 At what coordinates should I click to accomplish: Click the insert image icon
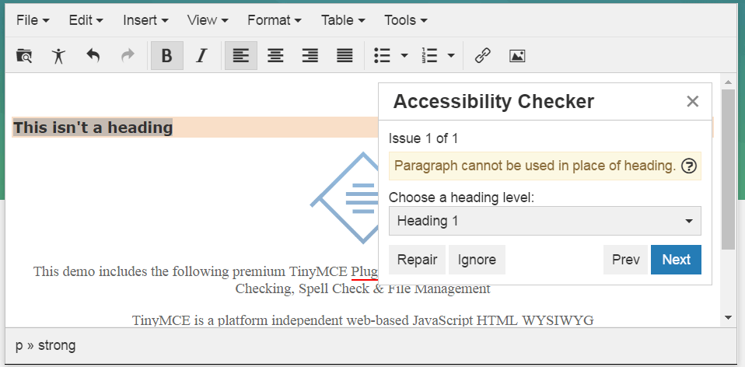(x=517, y=56)
